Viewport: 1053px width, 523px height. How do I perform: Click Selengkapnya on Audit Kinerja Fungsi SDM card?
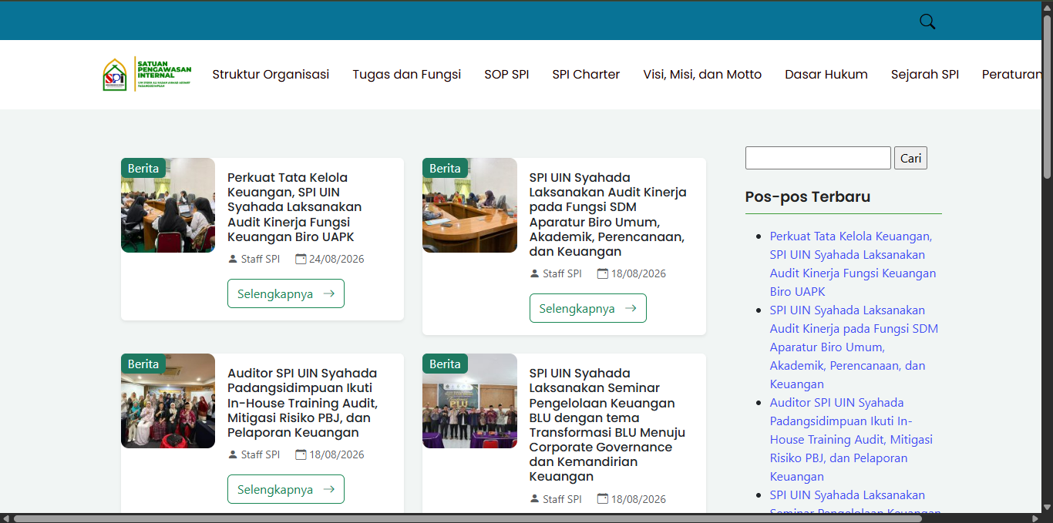(x=587, y=308)
